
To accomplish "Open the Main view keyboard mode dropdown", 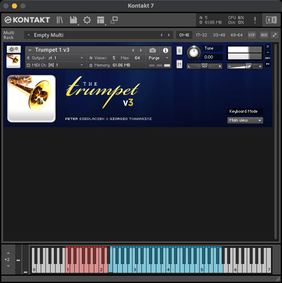I will click(x=245, y=120).
